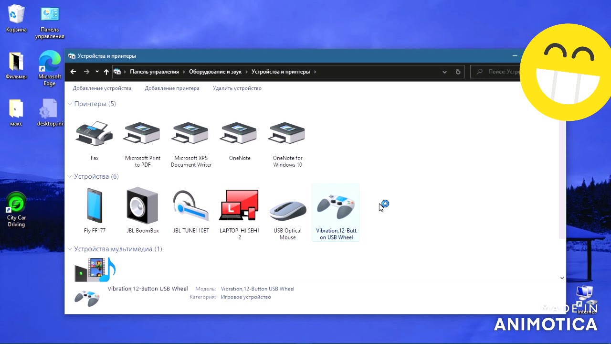Open the recent locations dropdown arrow
611x344 pixels.
[97, 72]
